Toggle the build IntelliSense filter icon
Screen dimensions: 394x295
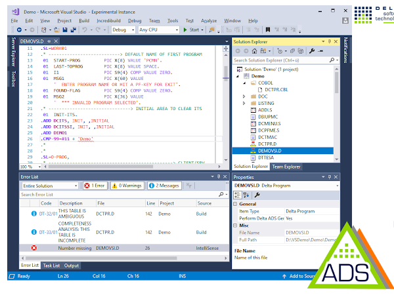(x=188, y=186)
